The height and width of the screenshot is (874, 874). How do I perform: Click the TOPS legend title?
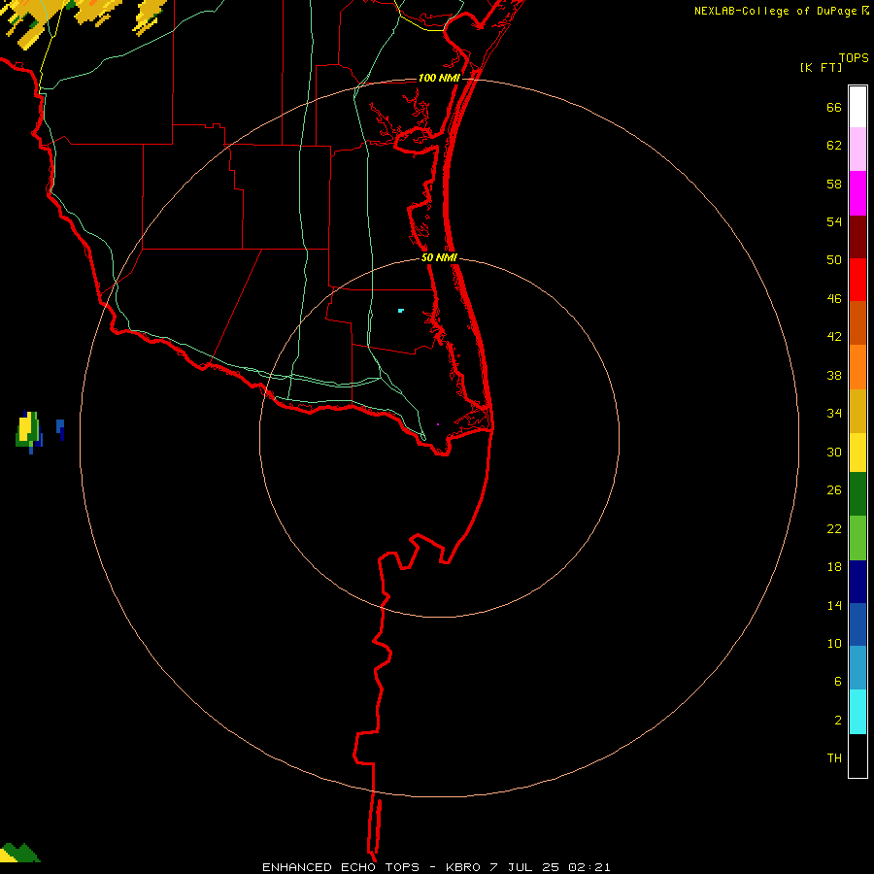click(x=854, y=58)
